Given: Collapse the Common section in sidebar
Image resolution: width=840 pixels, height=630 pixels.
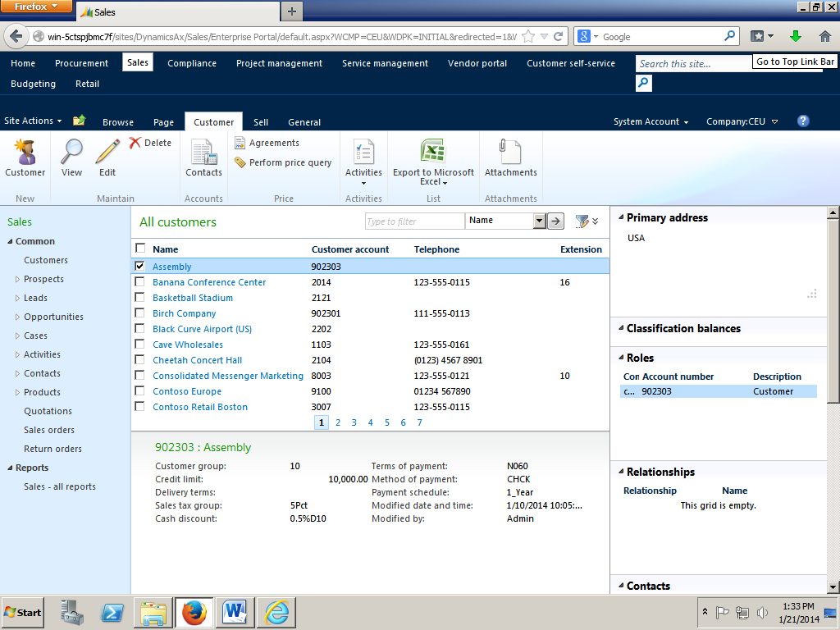Looking at the screenshot, I should pos(10,240).
